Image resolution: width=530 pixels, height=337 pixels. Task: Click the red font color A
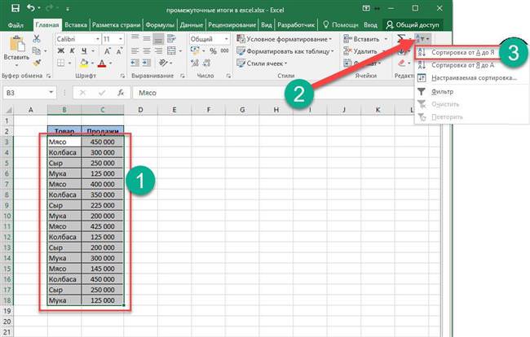[102, 63]
